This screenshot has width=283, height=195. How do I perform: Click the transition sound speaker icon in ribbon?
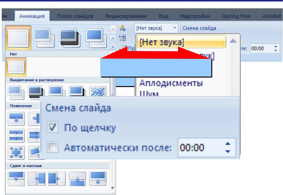[122, 29]
